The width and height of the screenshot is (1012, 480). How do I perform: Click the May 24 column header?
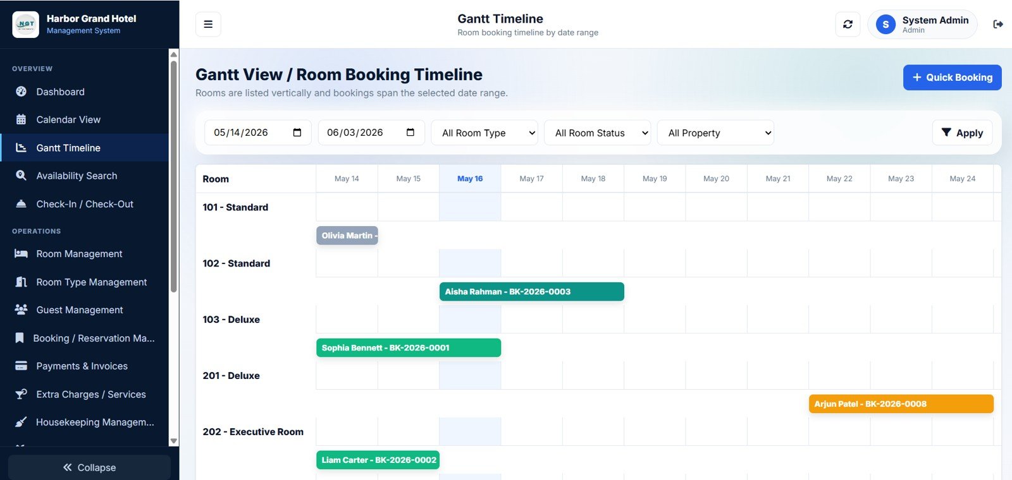(962, 179)
